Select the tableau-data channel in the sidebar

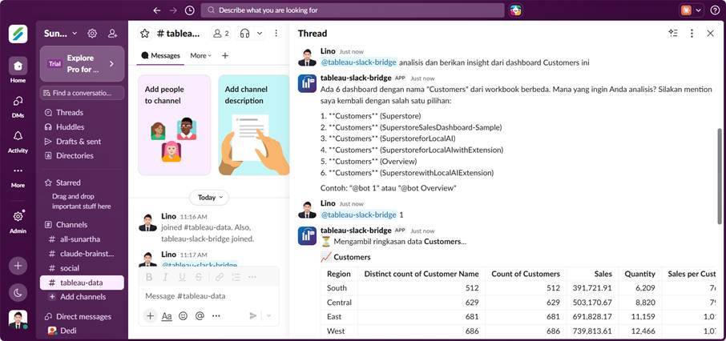[82, 283]
